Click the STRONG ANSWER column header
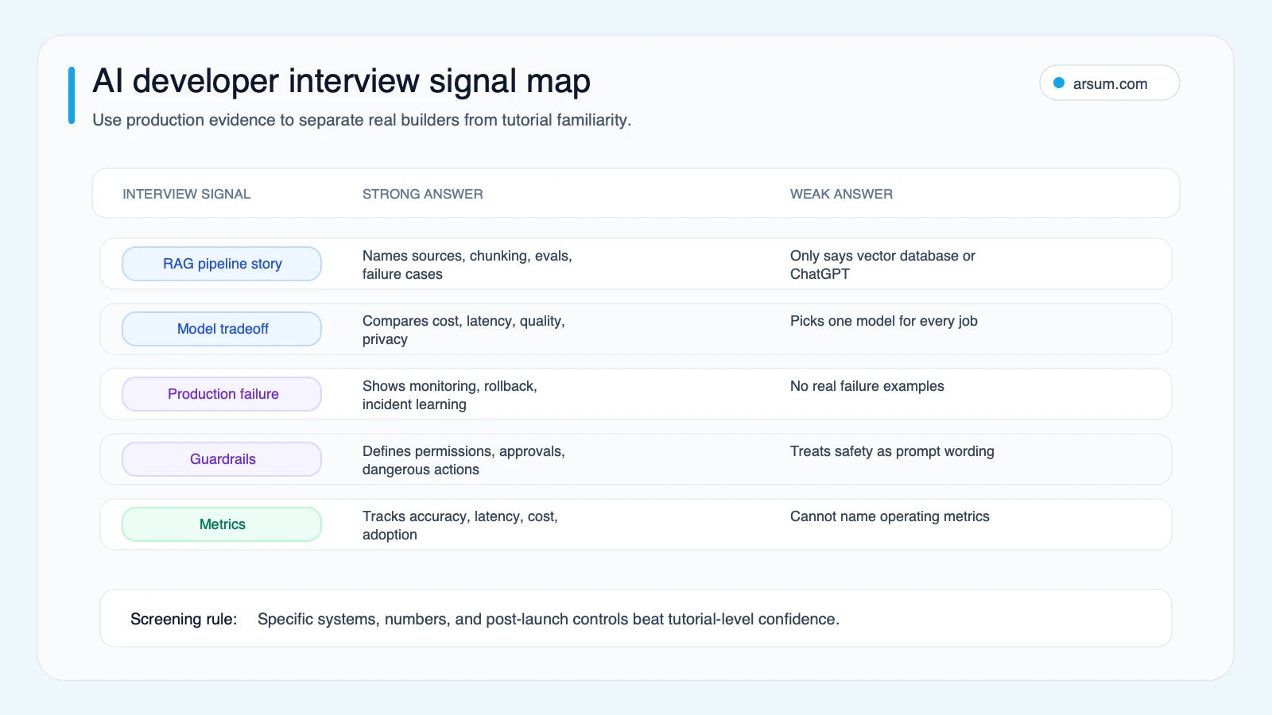This screenshot has height=715, width=1272. coord(422,194)
